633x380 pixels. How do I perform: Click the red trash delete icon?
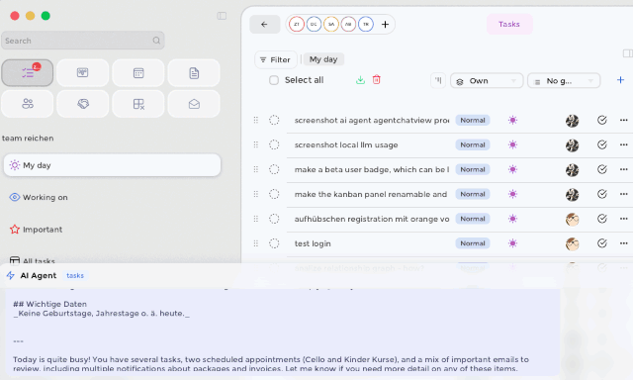376,79
